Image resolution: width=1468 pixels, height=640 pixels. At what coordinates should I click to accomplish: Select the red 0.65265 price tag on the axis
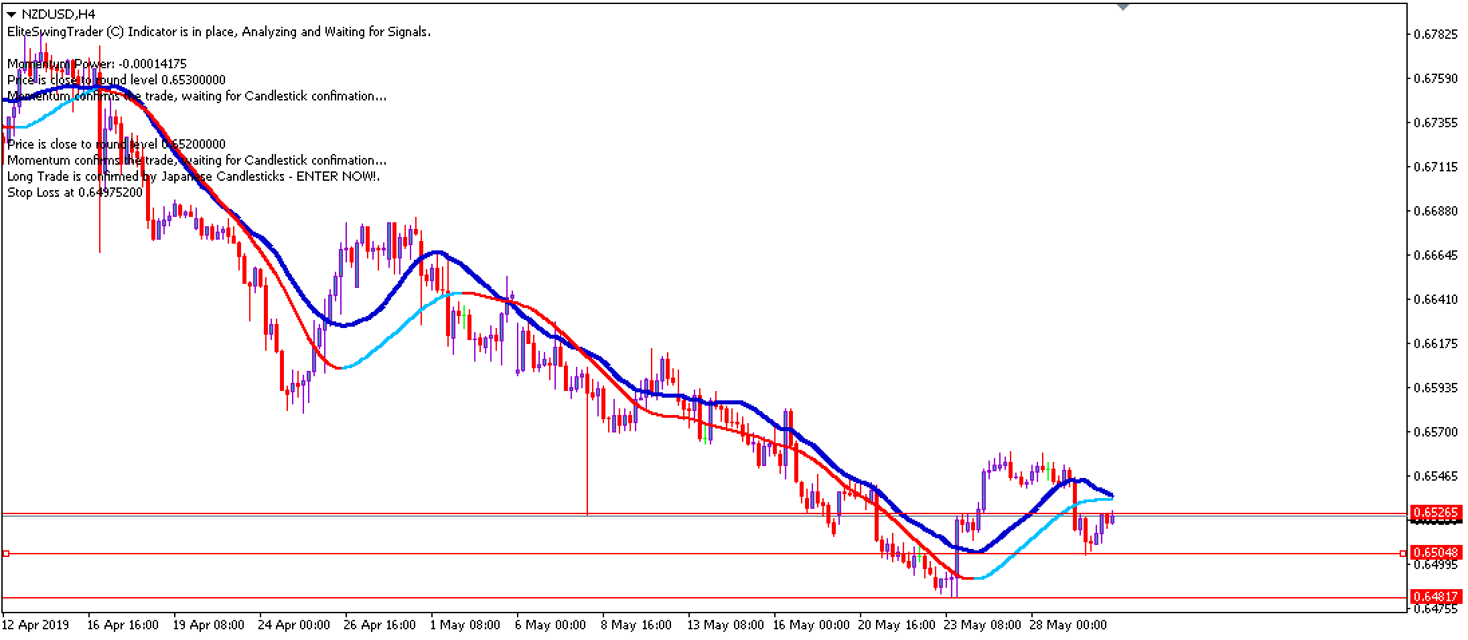[1437, 513]
